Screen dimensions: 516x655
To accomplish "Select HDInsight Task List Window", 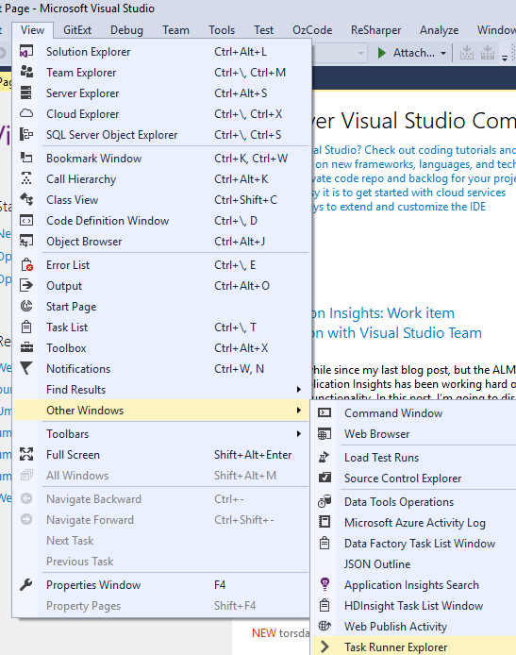I will coord(414,606).
